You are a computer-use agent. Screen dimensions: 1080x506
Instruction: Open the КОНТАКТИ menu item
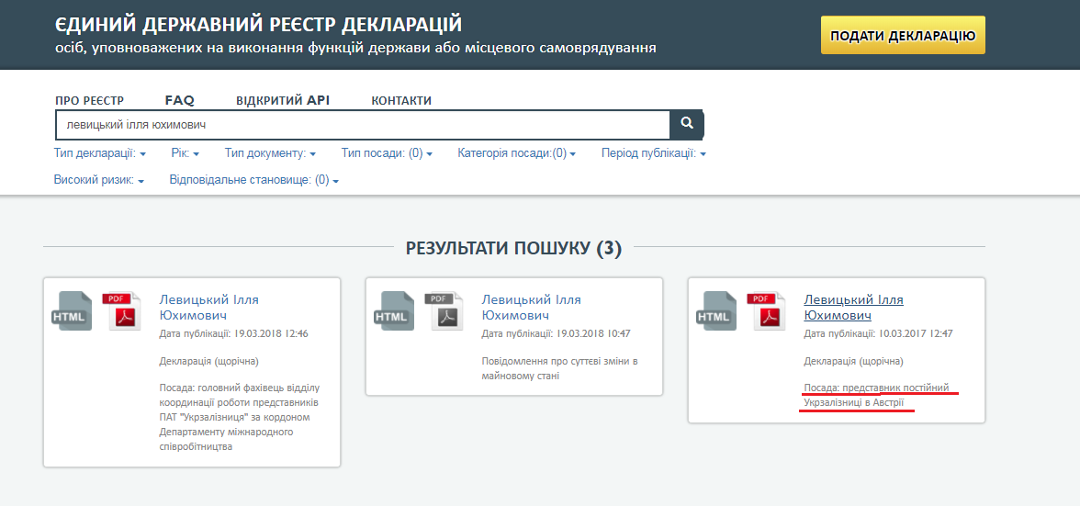tap(401, 100)
